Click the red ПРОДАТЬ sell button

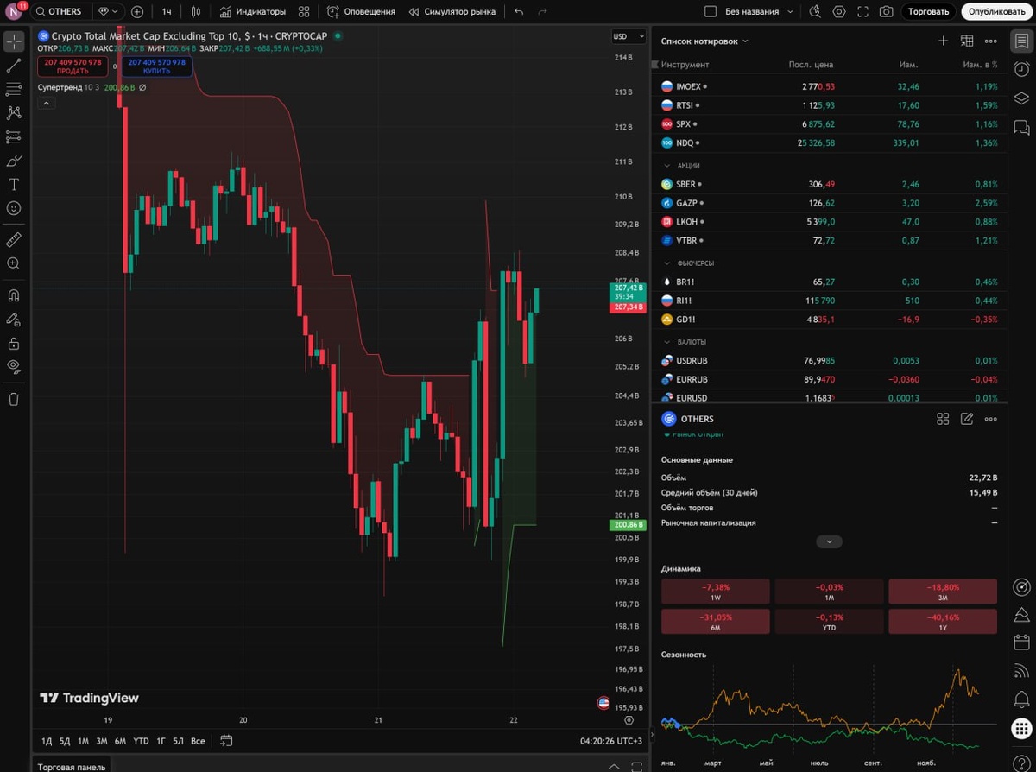tap(73, 66)
